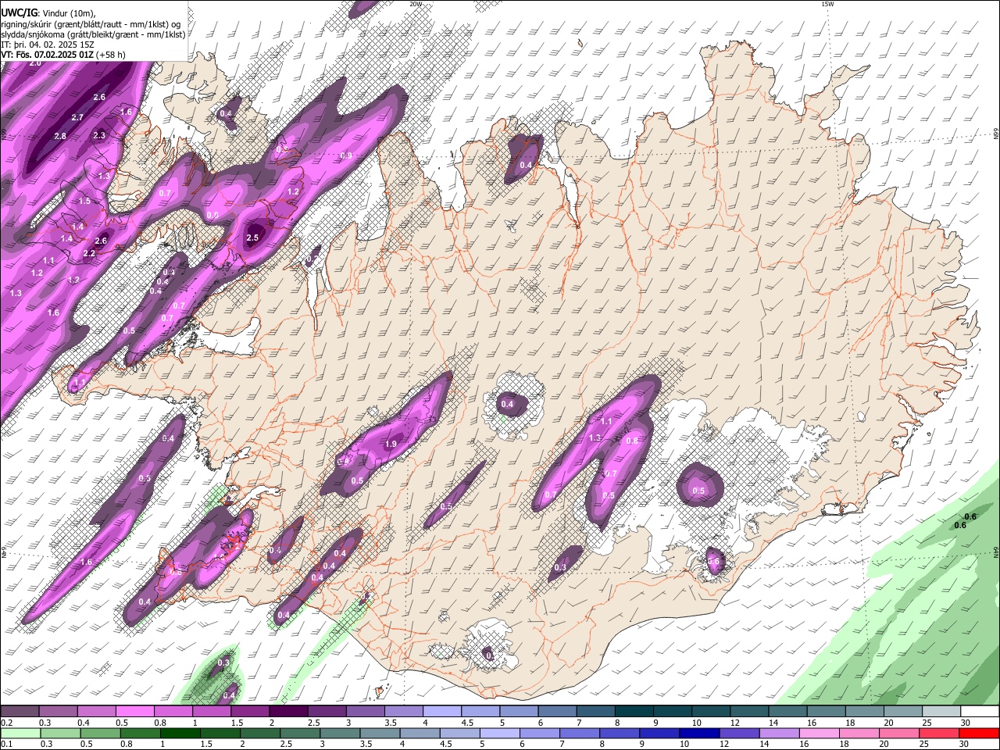Select the slate blue 6–7 purple-scale swatch
Viewport: 1000px width, 750px height.
click(557, 712)
